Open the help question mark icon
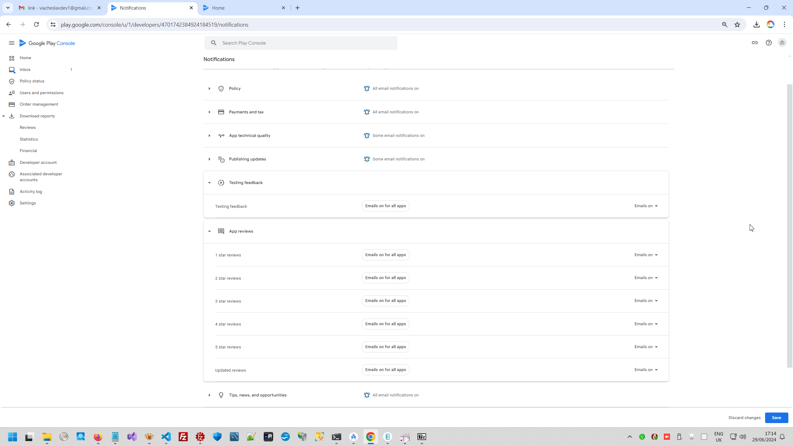The height and width of the screenshot is (446, 793). [769, 43]
